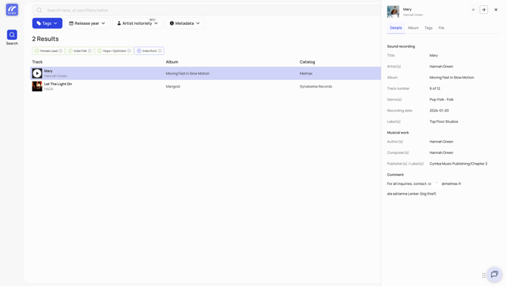Click the Top Floor Studios label value
506x286 pixels.
[x=444, y=121]
